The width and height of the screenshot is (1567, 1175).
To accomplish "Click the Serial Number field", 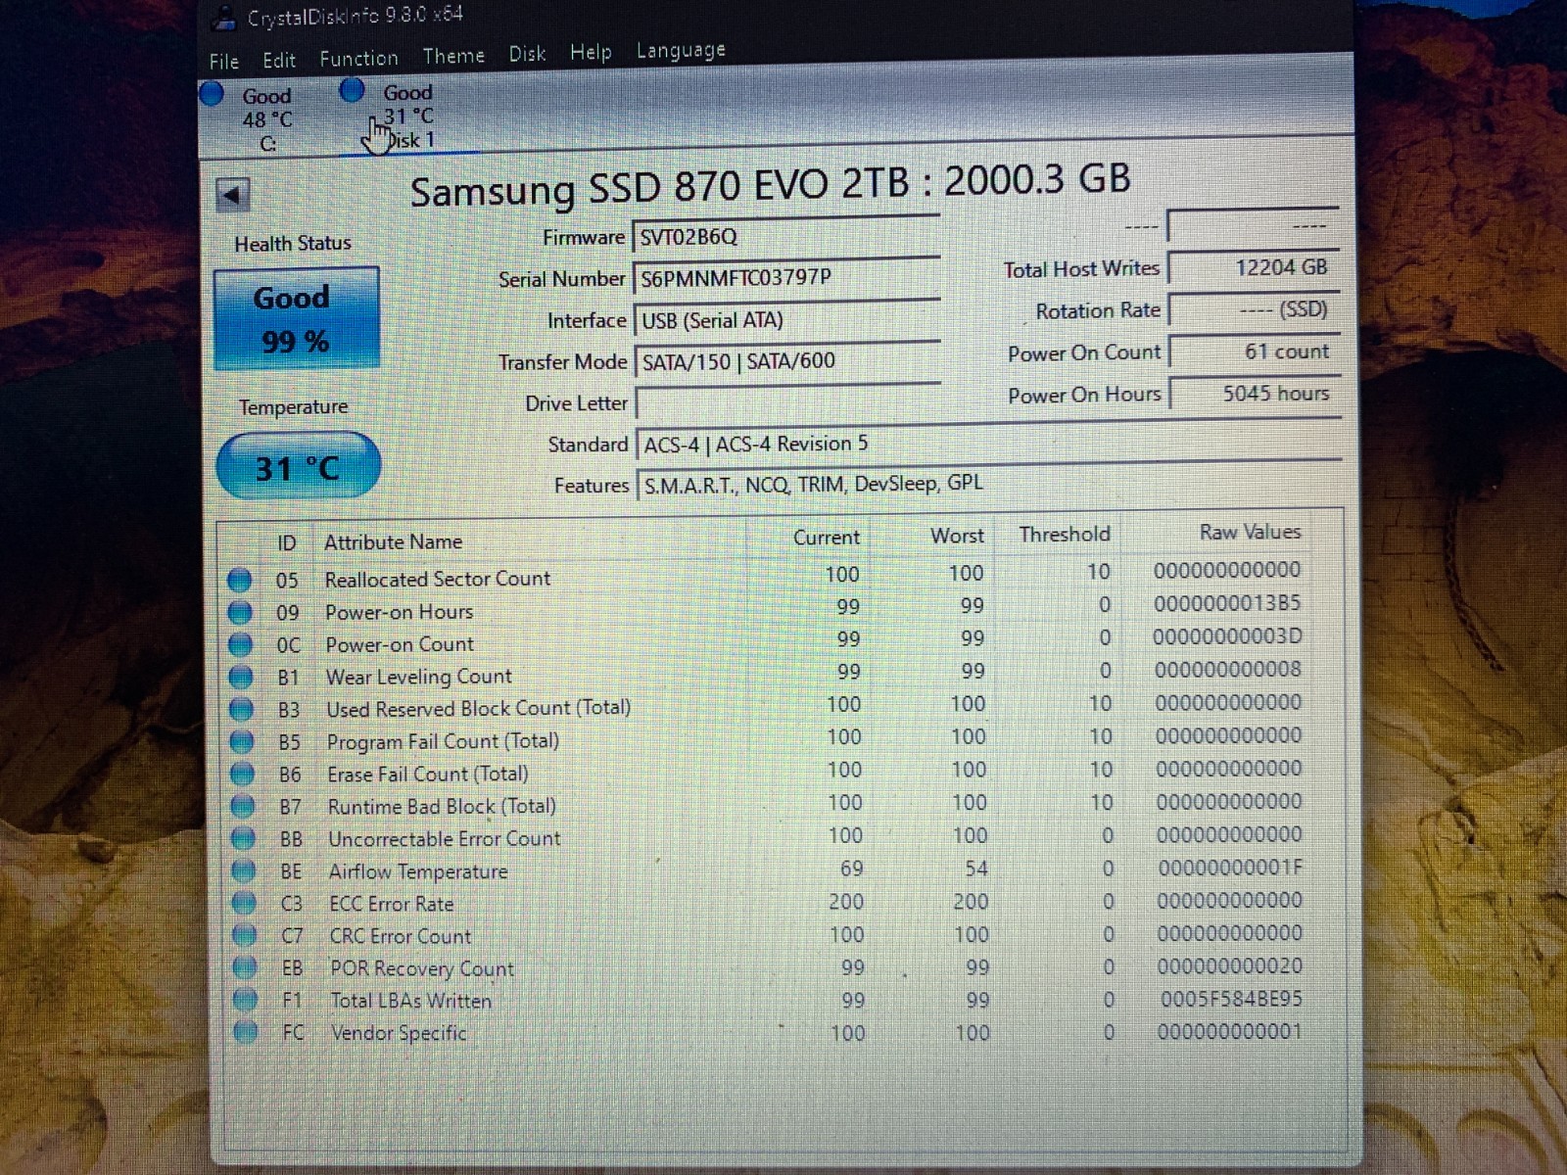I will tap(786, 278).
